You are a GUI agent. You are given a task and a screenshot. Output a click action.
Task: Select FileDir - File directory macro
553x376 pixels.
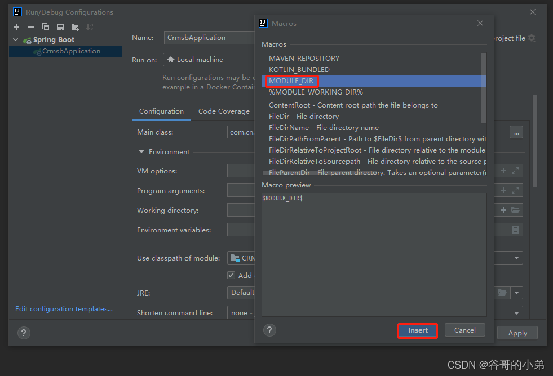pyautogui.click(x=372, y=117)
